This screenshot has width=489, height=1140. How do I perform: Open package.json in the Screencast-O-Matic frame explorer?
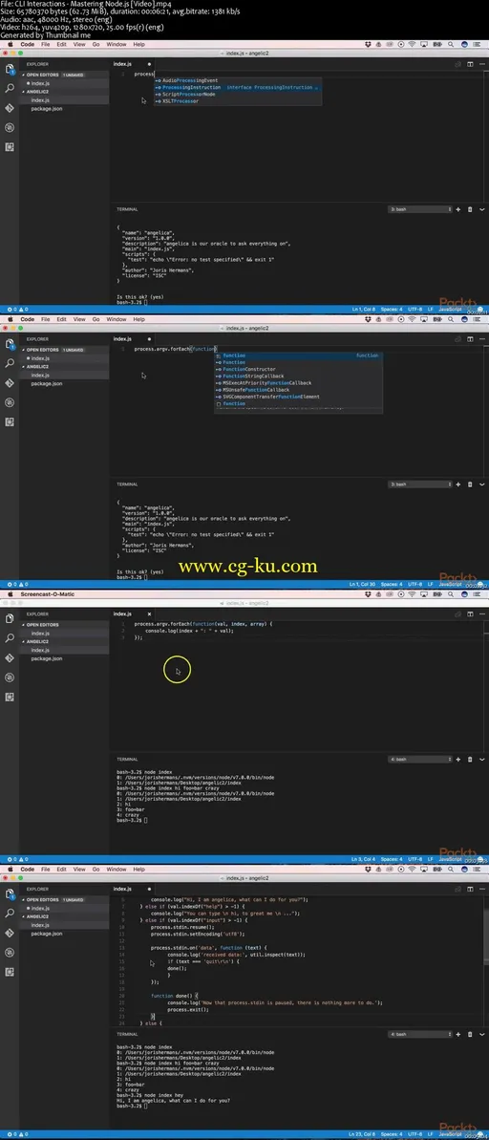tap(47, 658)
